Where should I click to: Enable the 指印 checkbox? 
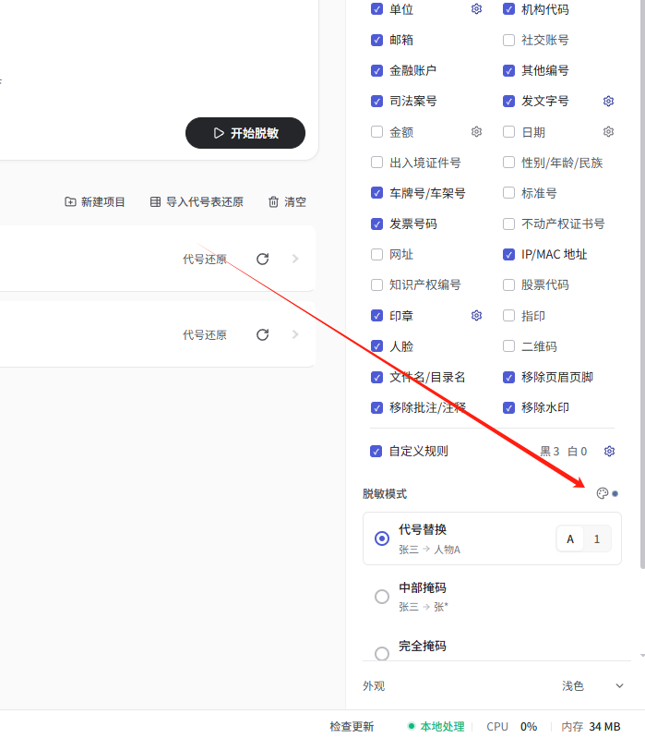pyautogui.click(x=508, y=315)
